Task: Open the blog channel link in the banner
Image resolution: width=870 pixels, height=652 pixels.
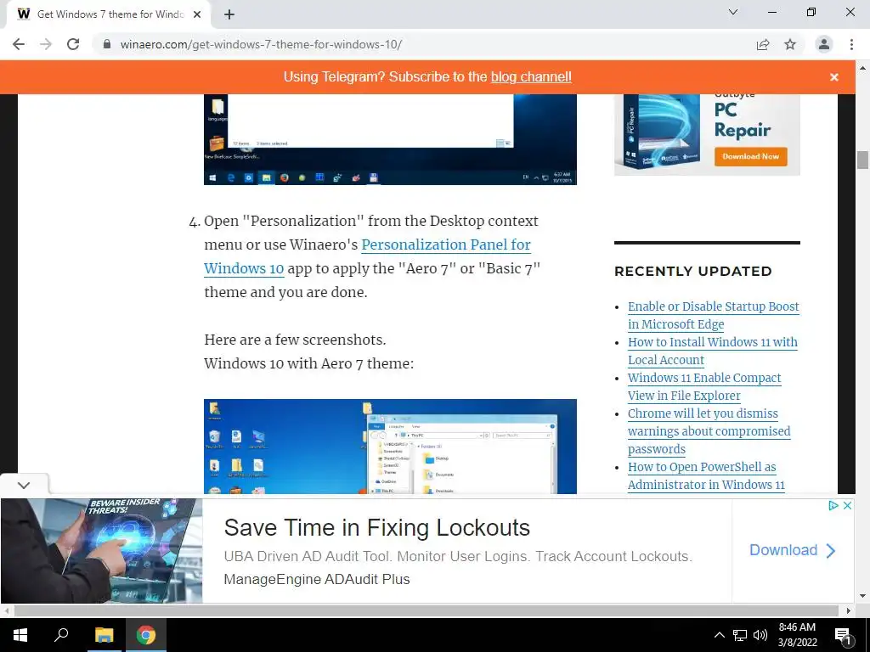Action: tap(531, 77)
